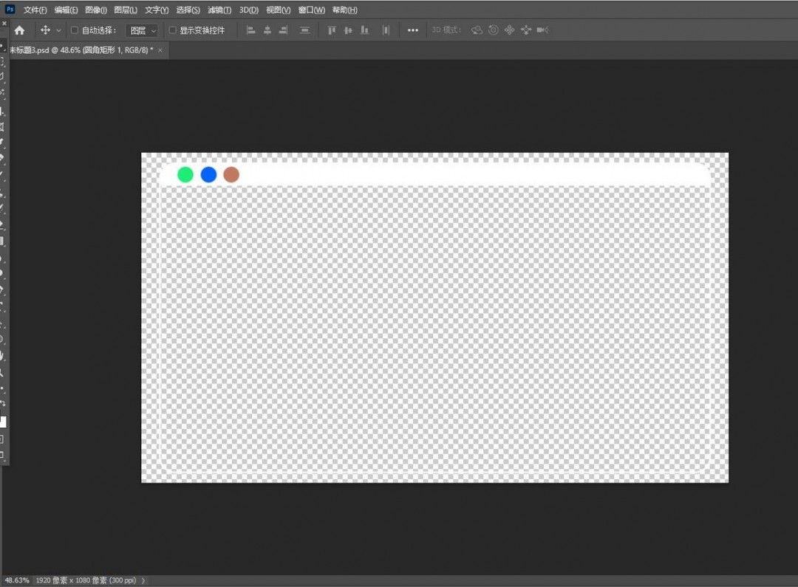This screenshot has width=798, height=587.
Task: Open the three-dots more align options
Action: pos(412,30)
